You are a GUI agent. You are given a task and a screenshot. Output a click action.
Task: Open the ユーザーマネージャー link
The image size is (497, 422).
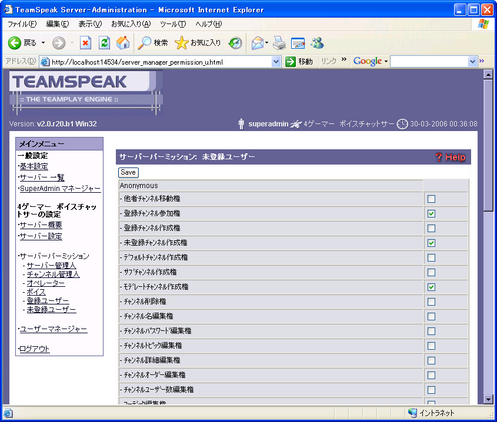click(x=53, y=329)
